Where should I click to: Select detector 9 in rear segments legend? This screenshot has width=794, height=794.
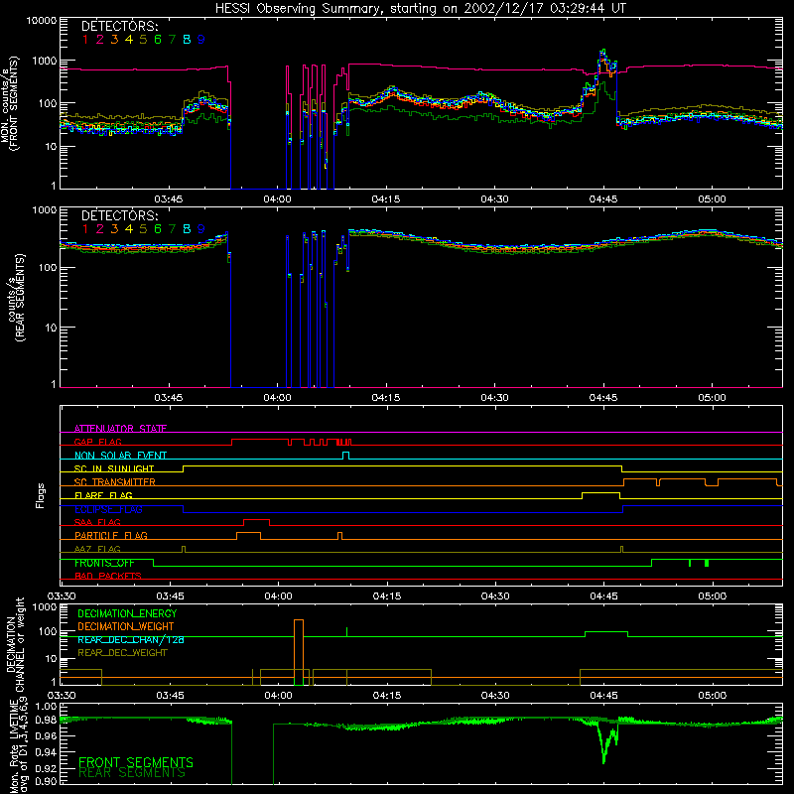coord(201,229)
